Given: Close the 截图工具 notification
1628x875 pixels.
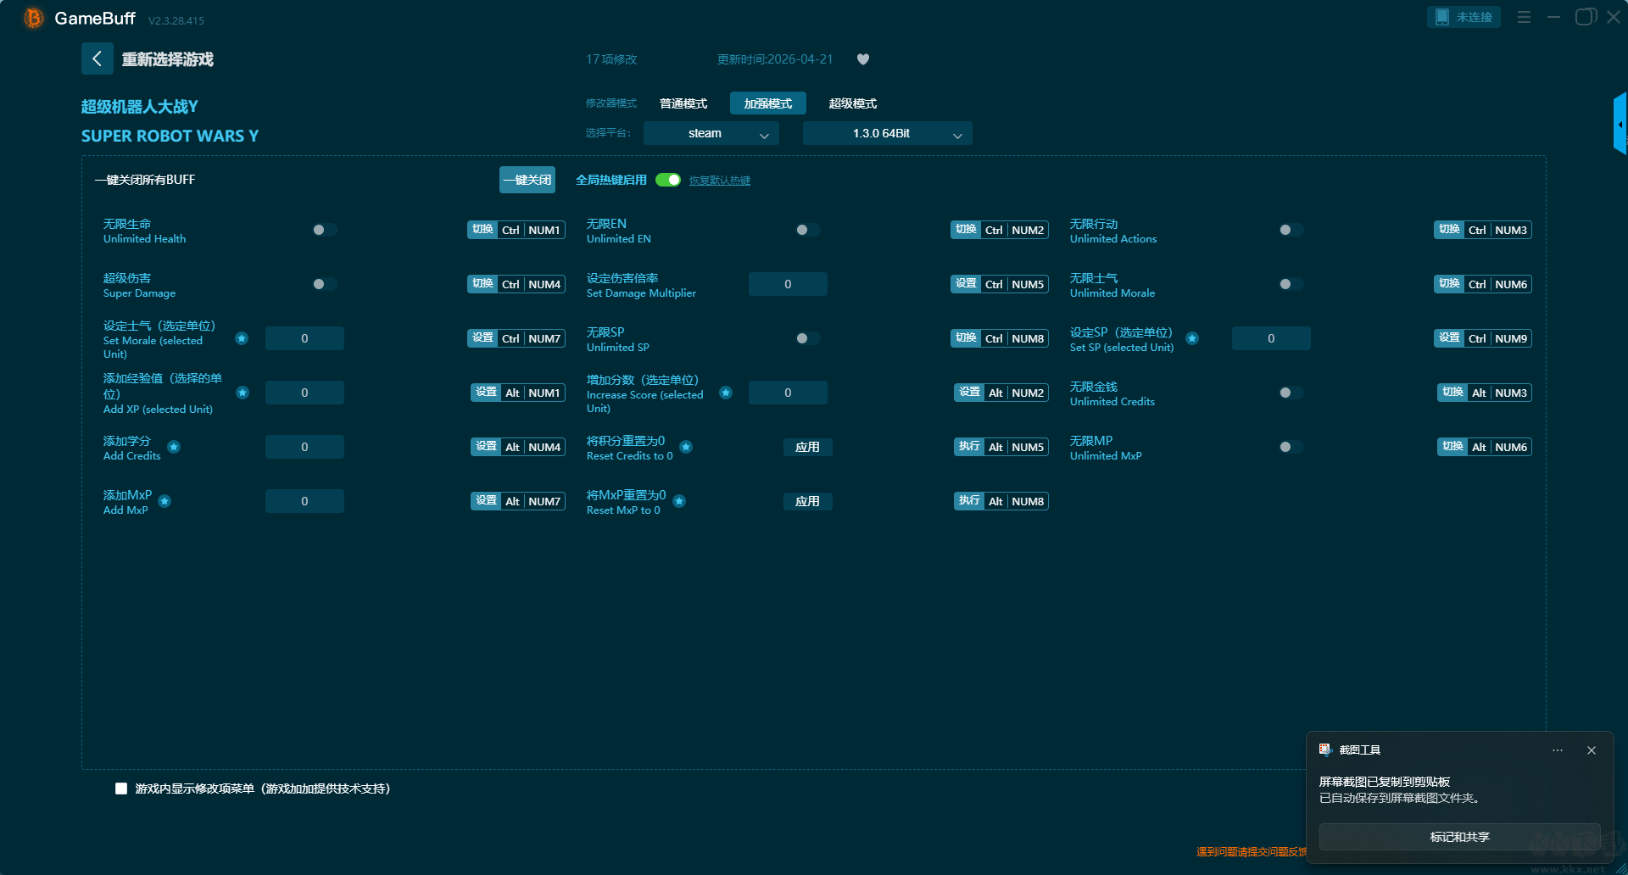Looking at the screenshot, I should tap(1592, 750).
